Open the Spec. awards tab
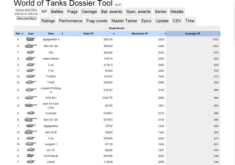235x165 pixels. pos(138,12)
